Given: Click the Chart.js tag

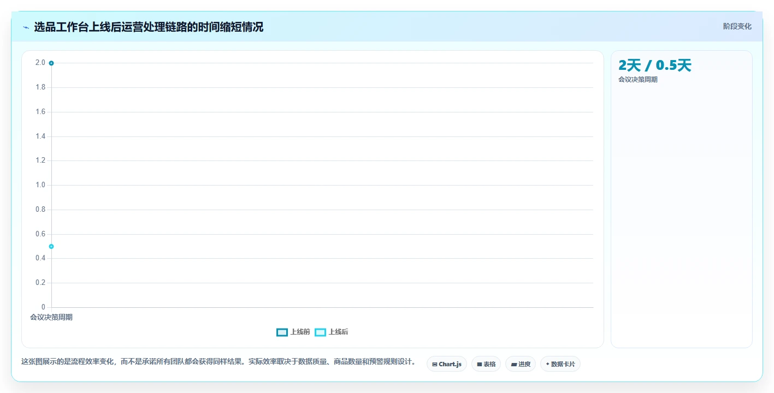Looking at the screenshot, I should 447,364.
